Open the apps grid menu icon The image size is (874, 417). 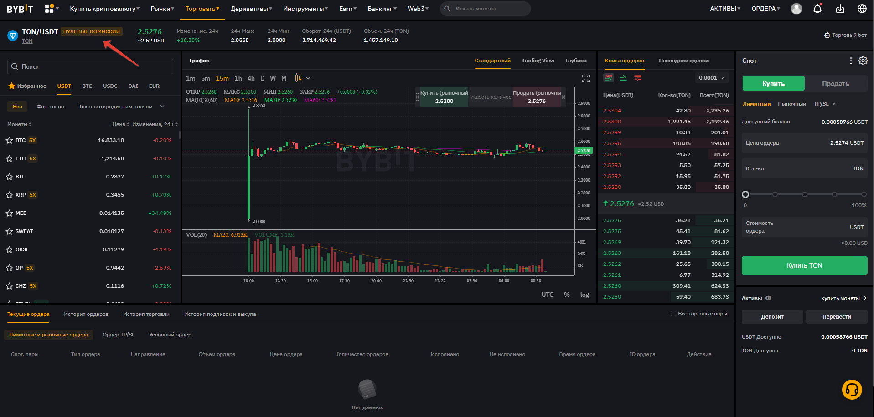(49, 9)
